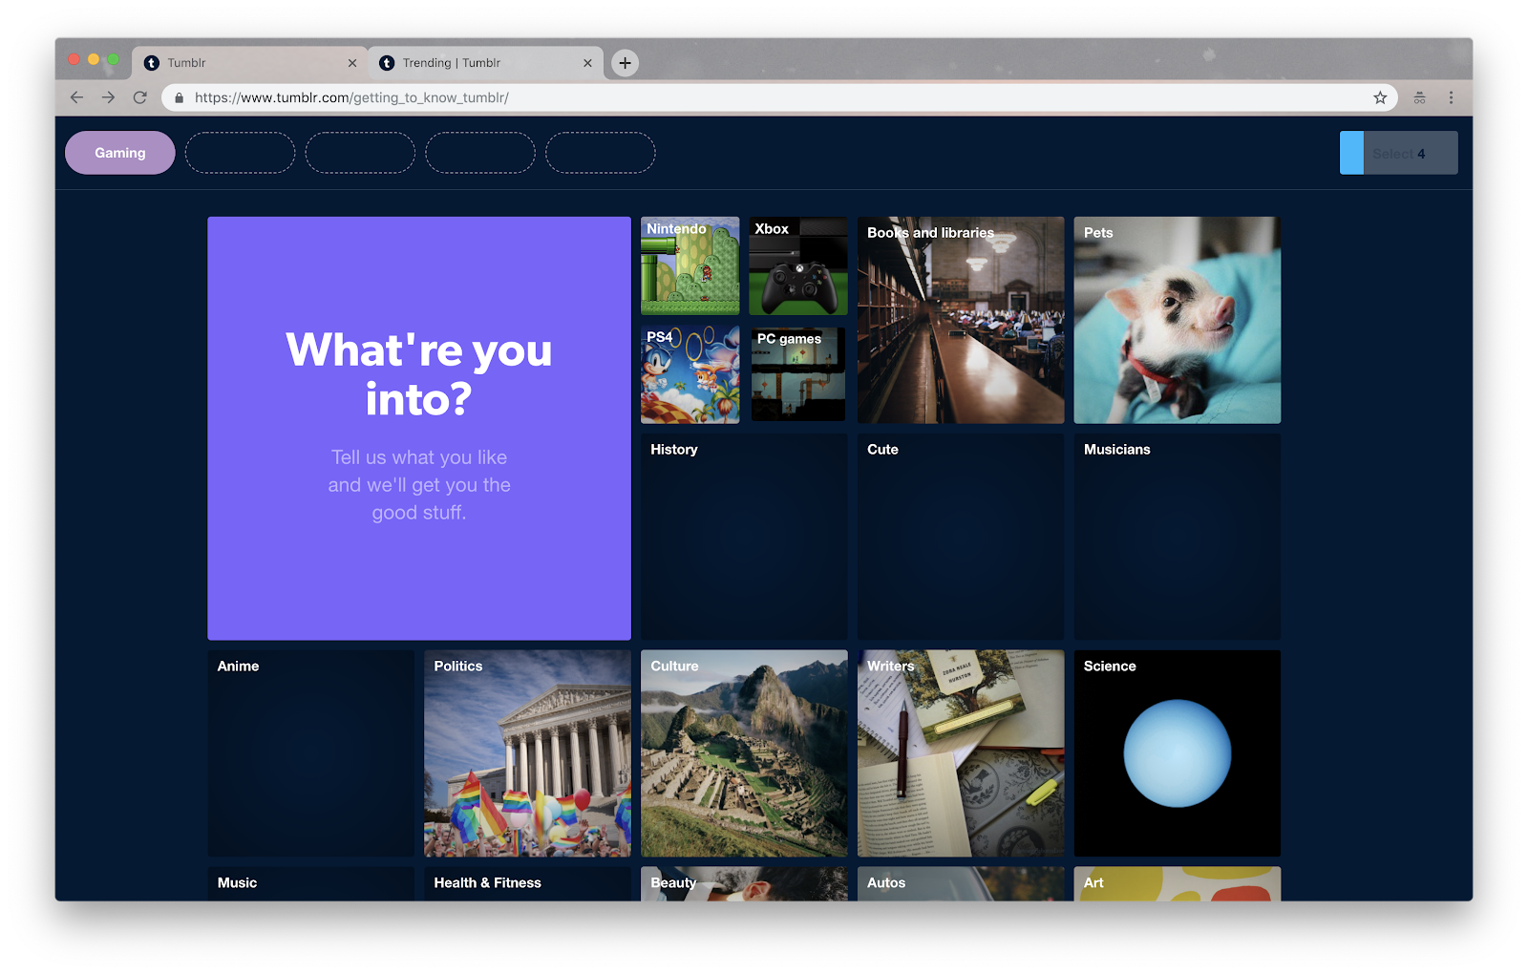Image resolution: width=1528 pixels, height=974 pixels.
Task: Switch to the Trending | Tumblr tab
Action: (x=485, y=63)
